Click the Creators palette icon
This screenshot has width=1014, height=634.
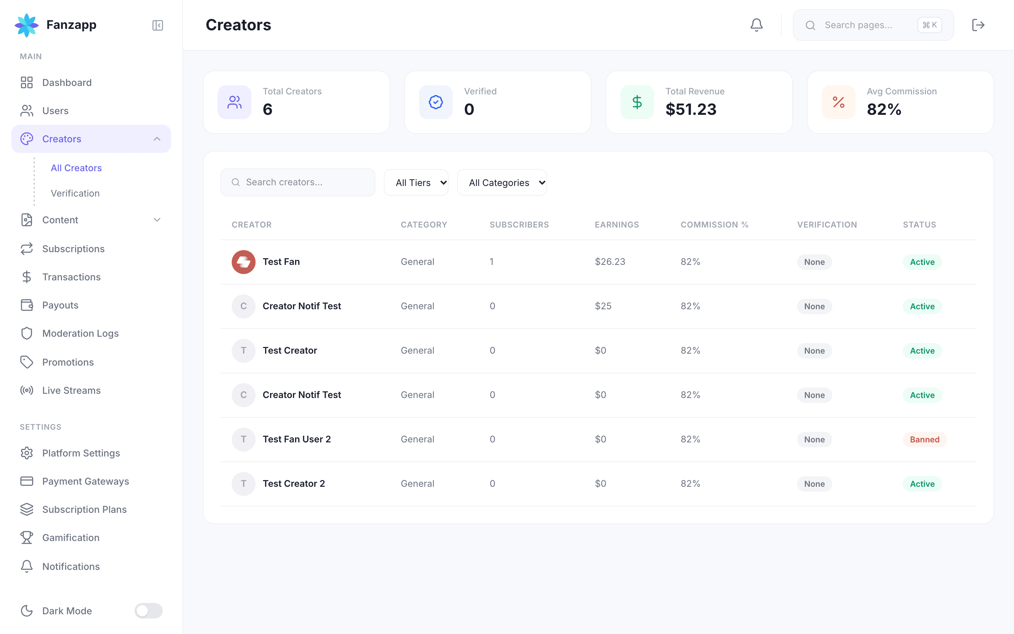click(27, 139)
